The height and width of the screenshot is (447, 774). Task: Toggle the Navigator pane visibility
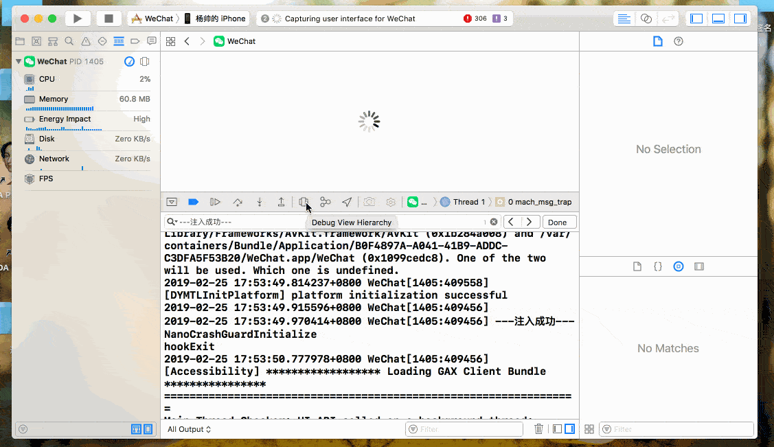696,19
